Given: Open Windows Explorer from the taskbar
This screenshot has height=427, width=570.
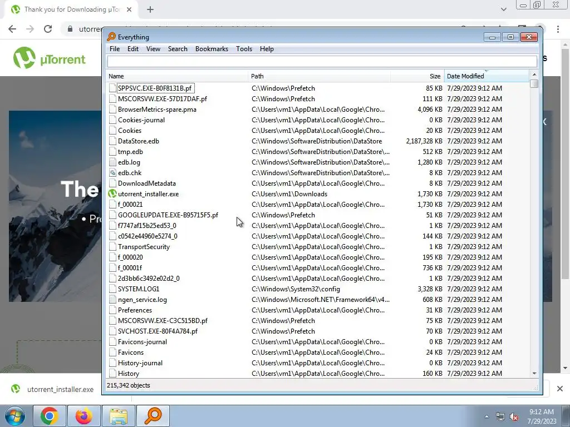Looking at the screenshot, I should click(x=119, y=416).
